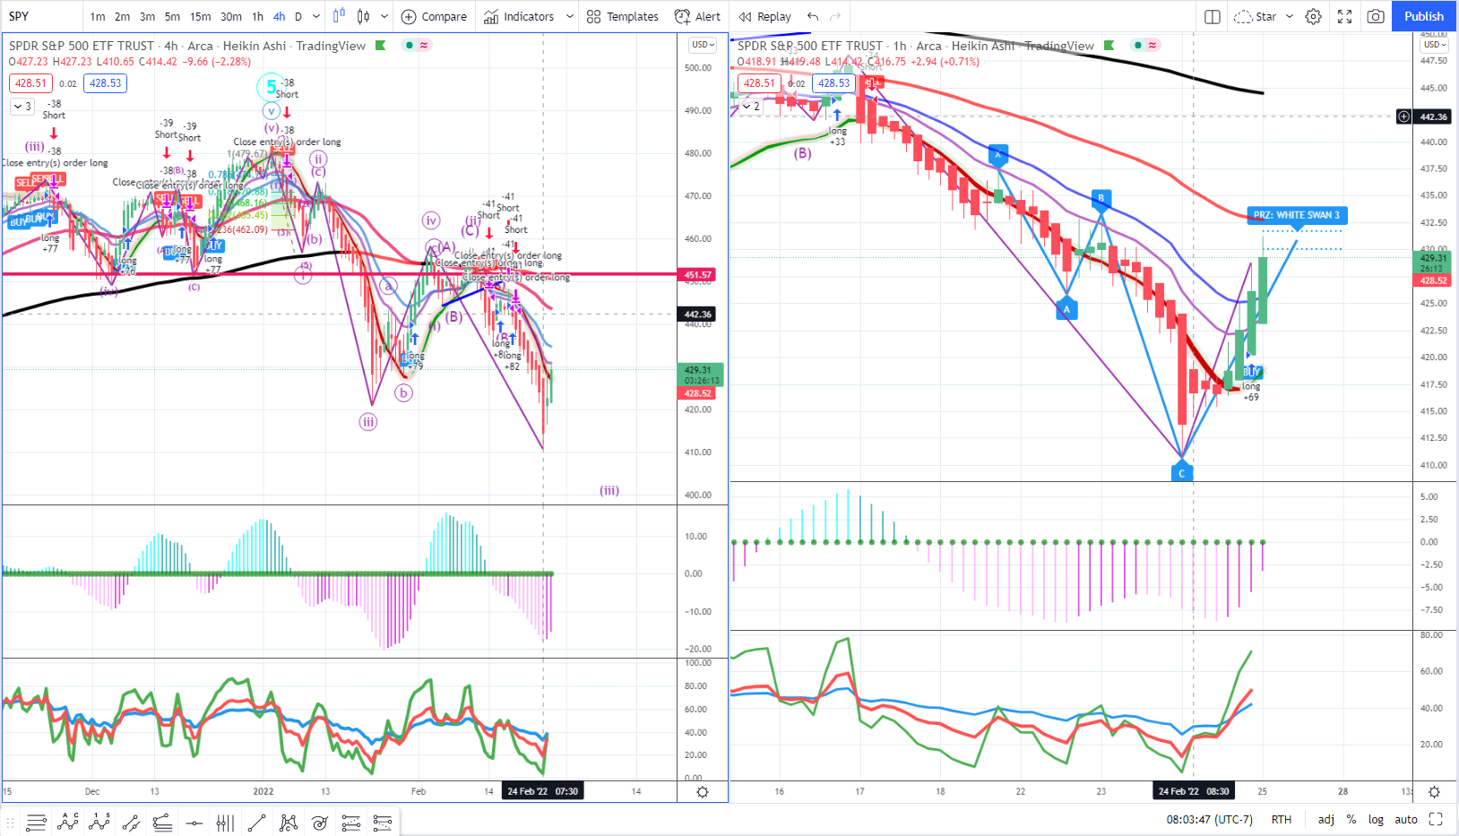Select the pitchfork-style lines drawing tool

pyautogui.click(x=162, y=823)
